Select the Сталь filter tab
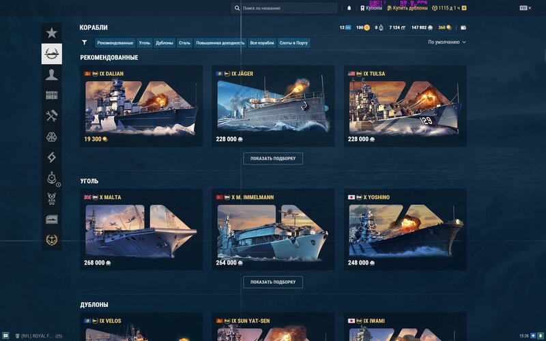546x341 pixels. tap(184, 43)
